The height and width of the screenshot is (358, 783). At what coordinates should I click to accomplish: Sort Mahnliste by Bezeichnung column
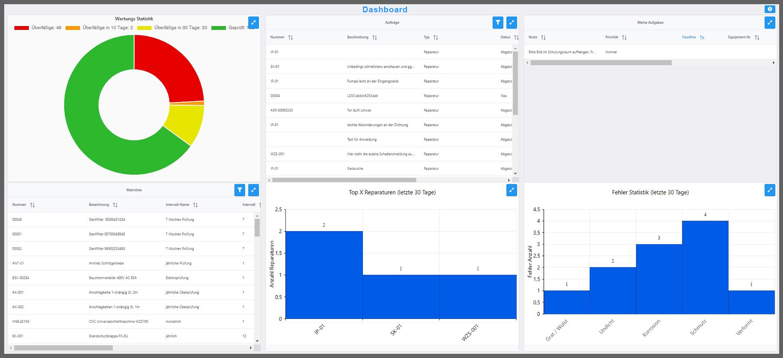[115, 205]
